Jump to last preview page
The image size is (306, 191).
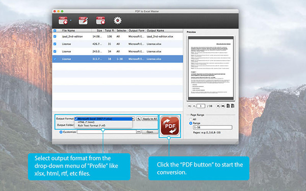click(x=223, y=106)
